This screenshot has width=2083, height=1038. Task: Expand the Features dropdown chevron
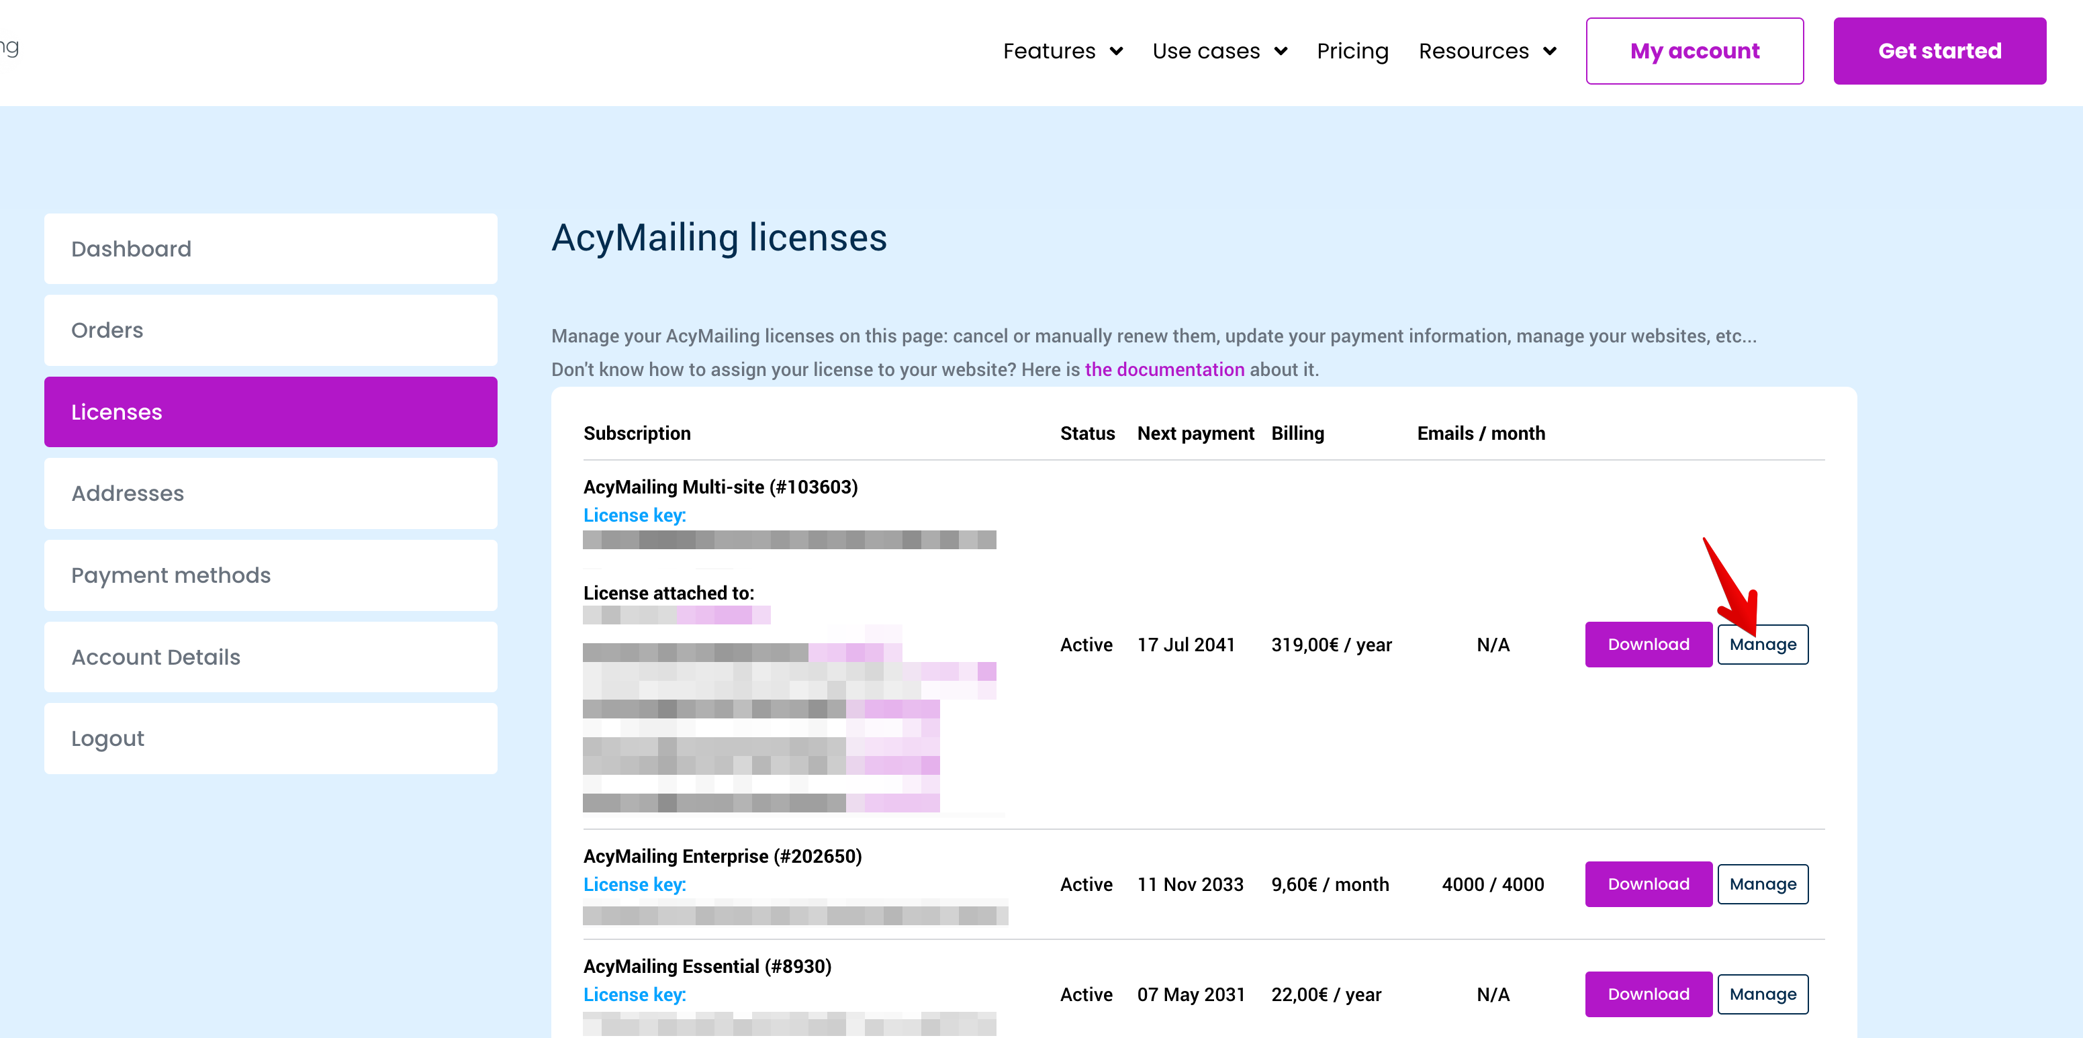click(x=1116, y=51)
